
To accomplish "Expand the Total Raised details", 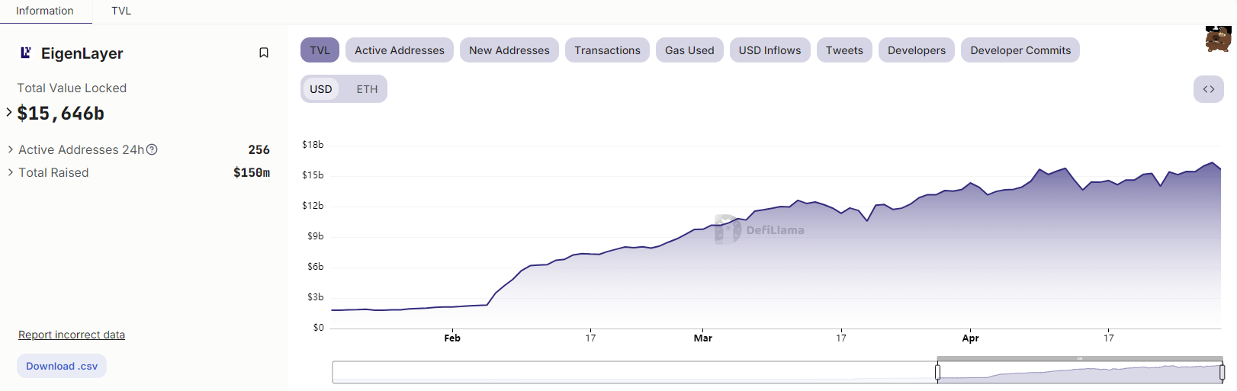I will [x=11, y=172].
